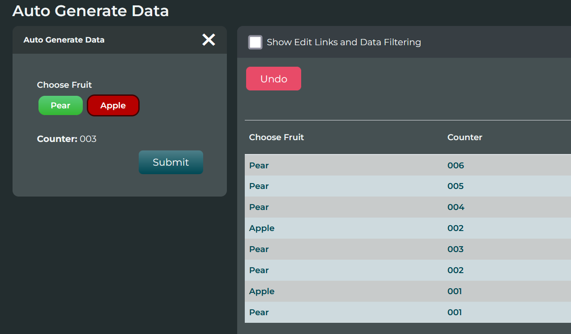Click the Apple cell with counter 002

[262, 228]
